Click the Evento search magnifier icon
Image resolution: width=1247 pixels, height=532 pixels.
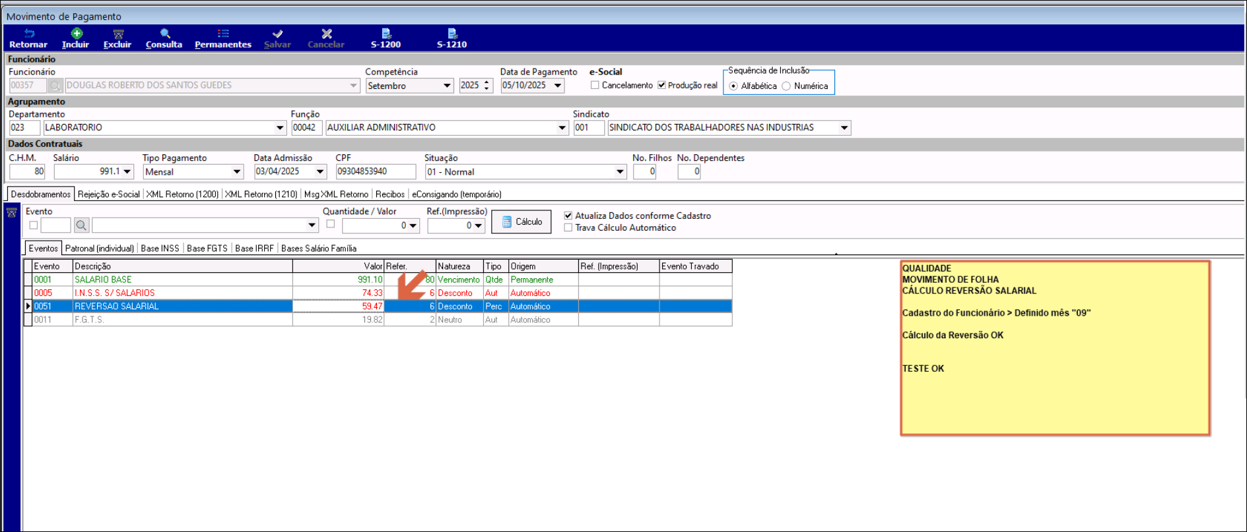pyautogui.click(x=81, y=225)
